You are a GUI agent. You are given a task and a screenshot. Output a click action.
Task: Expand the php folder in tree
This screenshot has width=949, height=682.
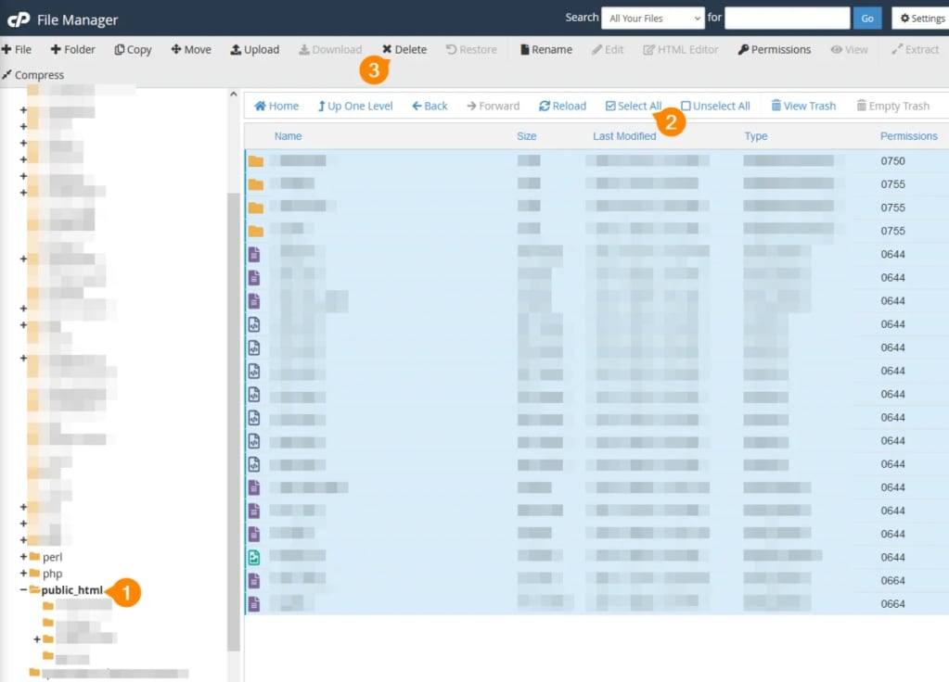coord(23,573)
